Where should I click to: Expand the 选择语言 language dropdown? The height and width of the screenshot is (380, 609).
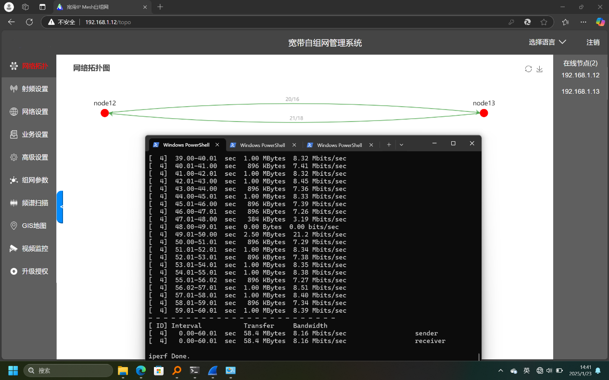pyautogui.click(x=547, y=42)
